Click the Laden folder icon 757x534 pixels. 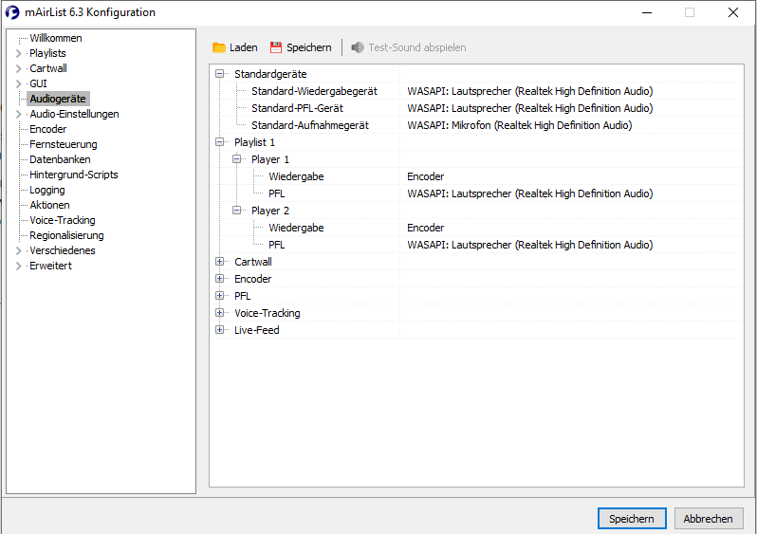pyautogui.click(x=219, y=47)
